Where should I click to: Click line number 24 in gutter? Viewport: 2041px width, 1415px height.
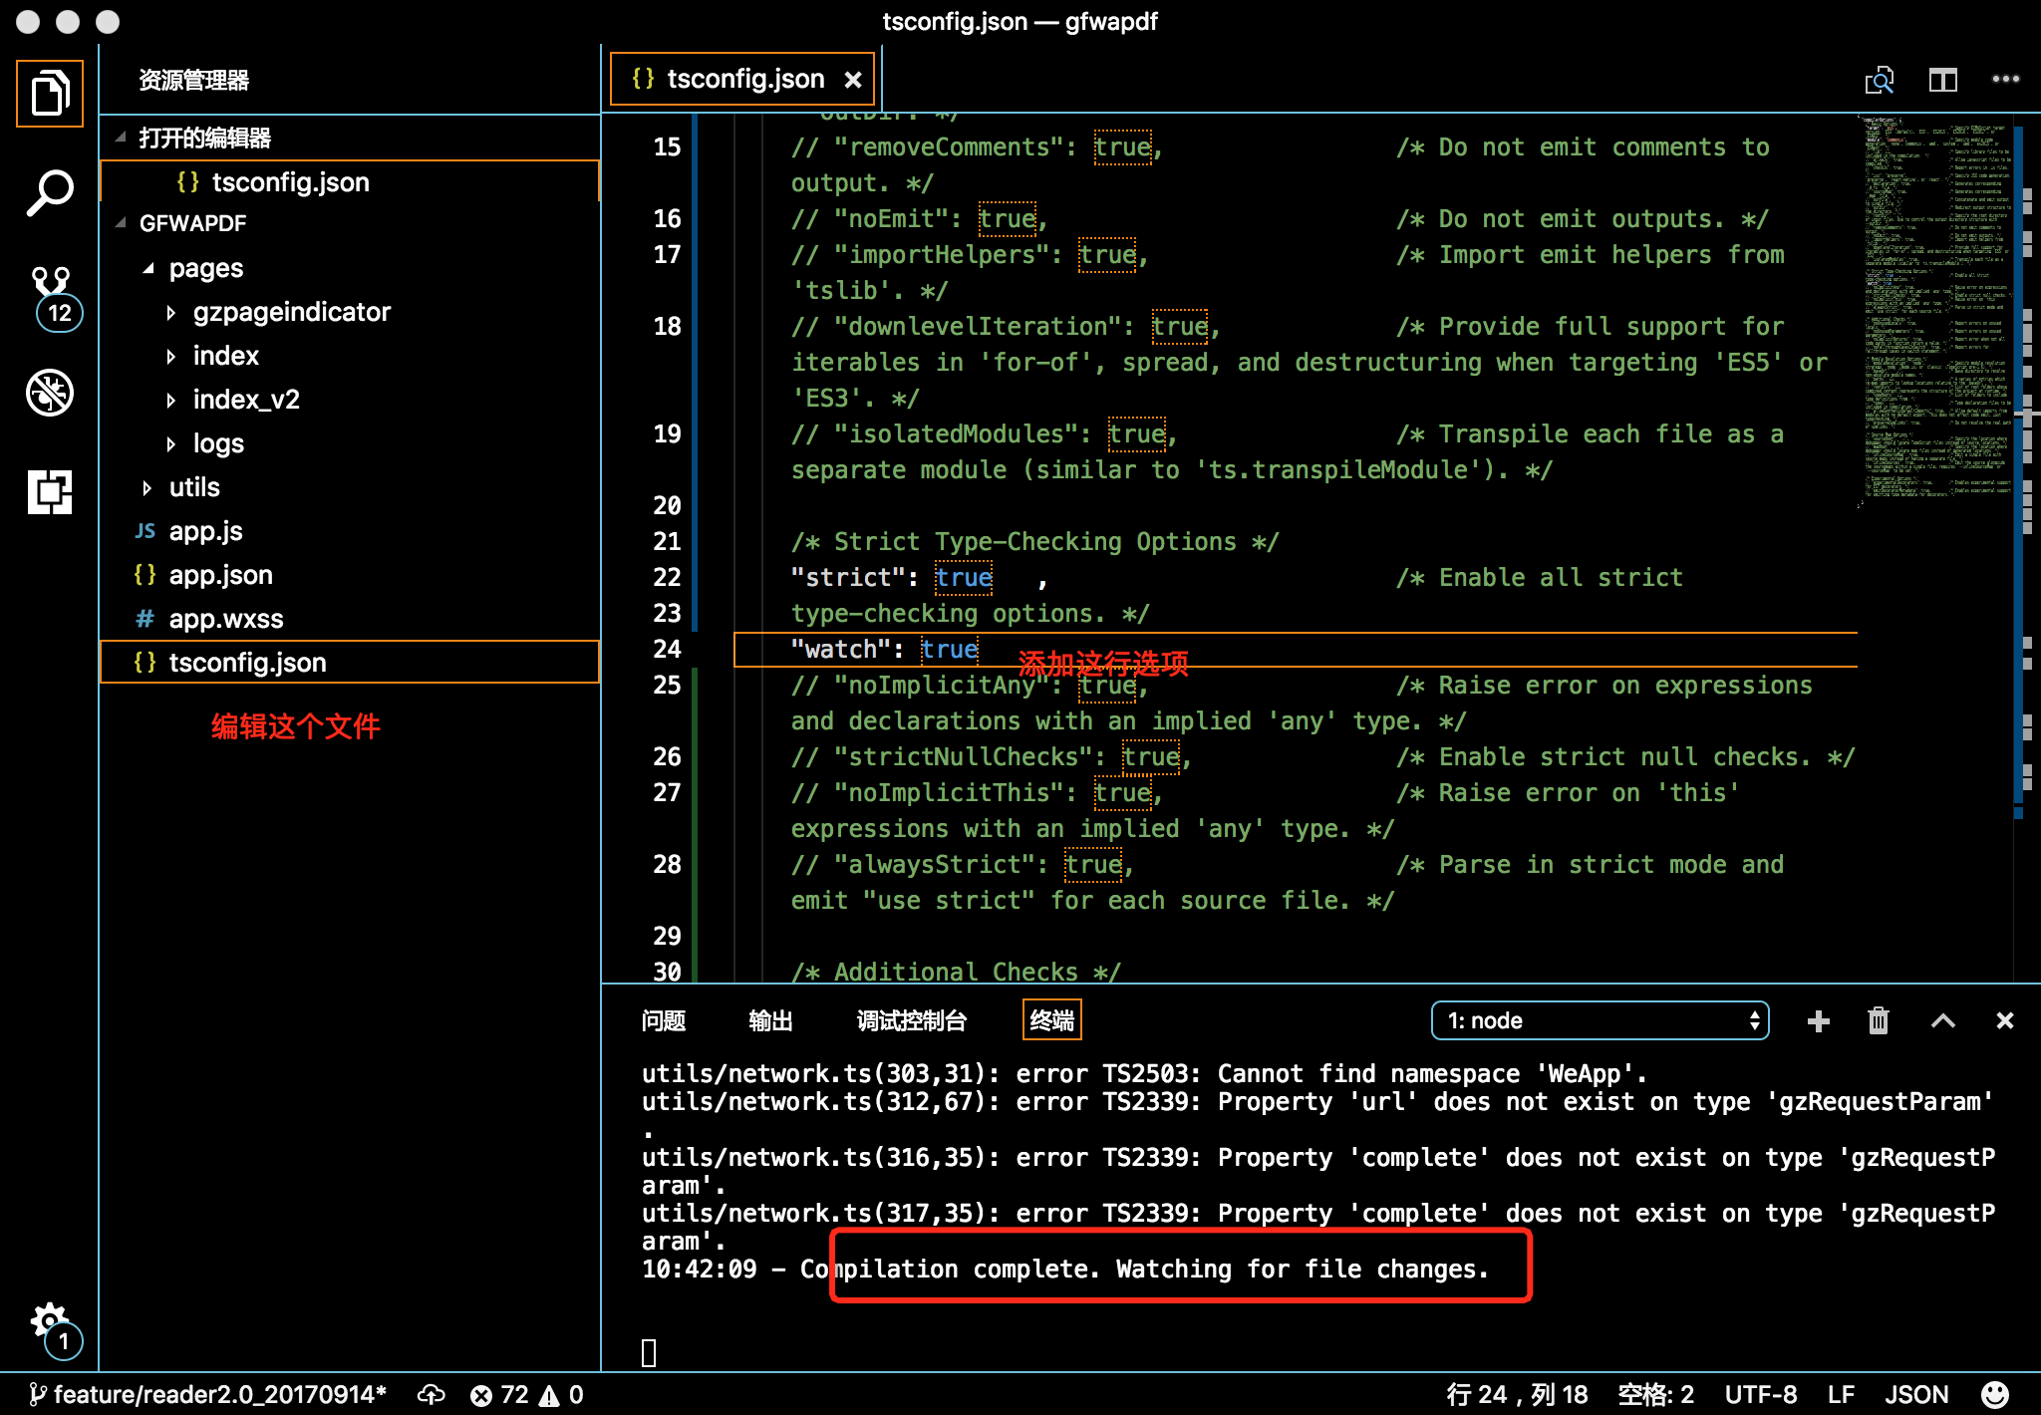click(667, 649)
